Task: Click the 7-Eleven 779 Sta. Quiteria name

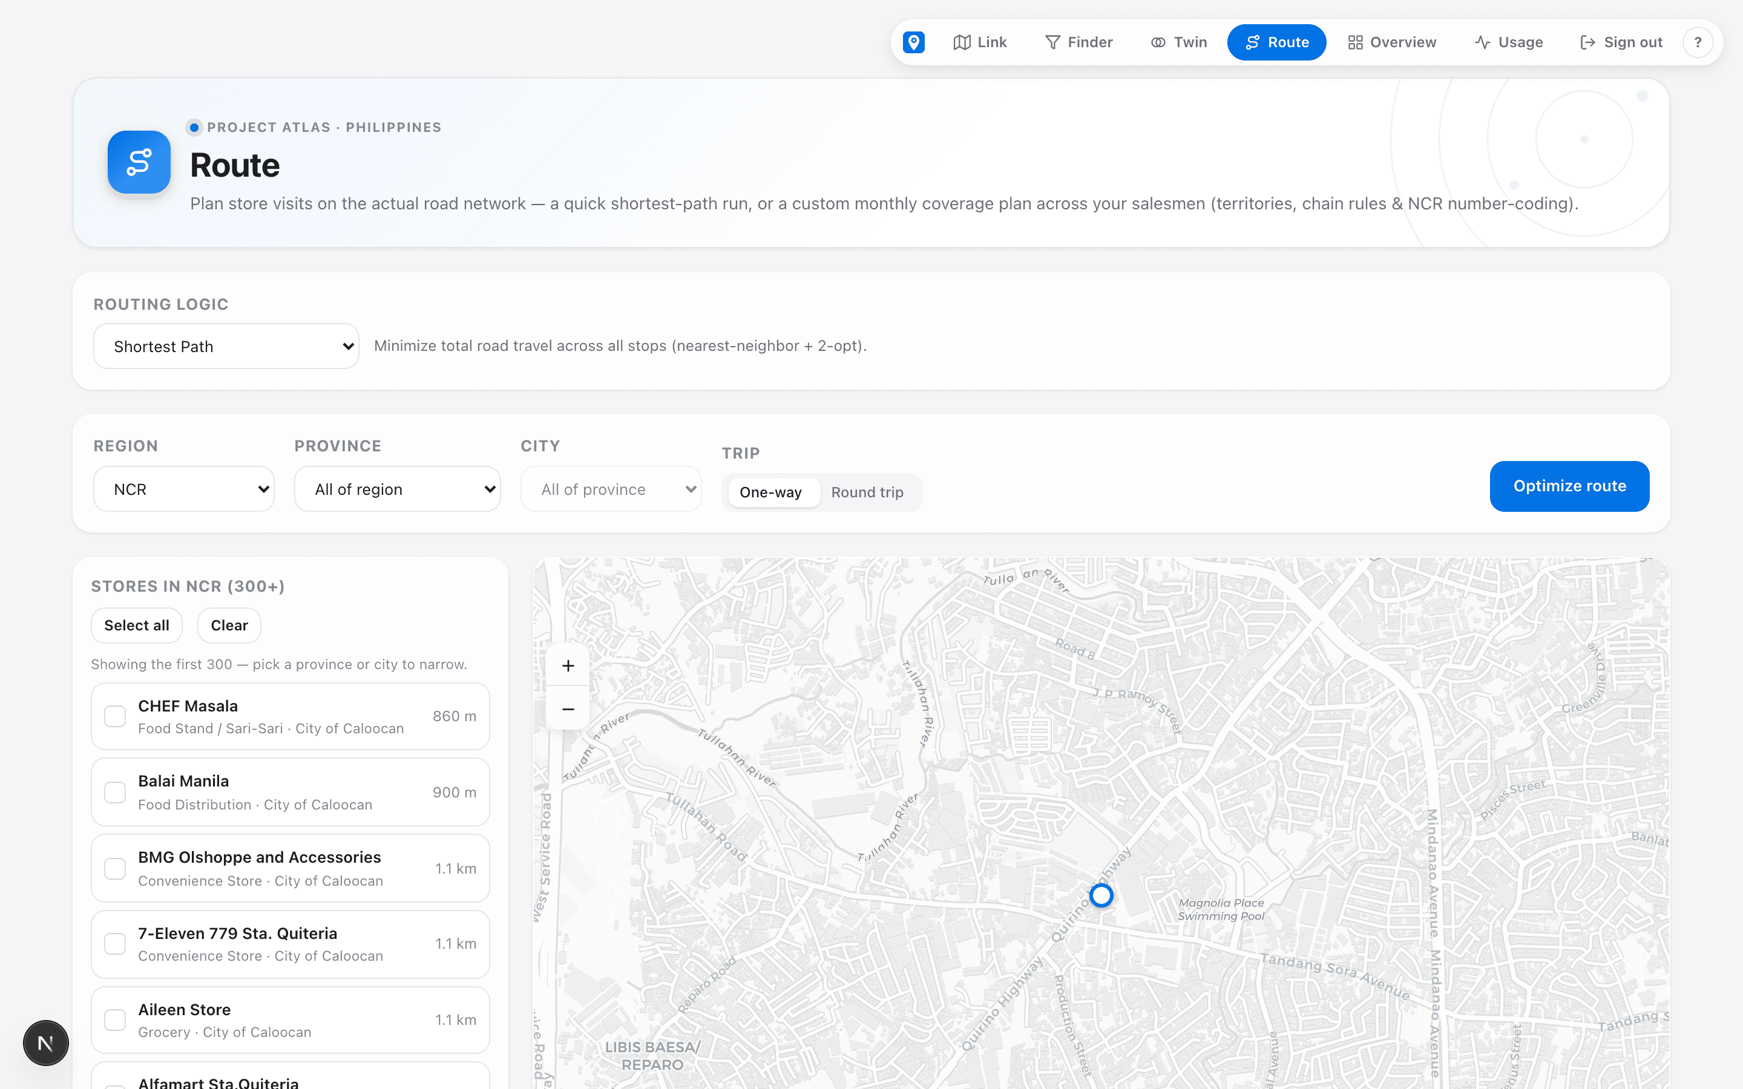Action: (x=238, y=934)
